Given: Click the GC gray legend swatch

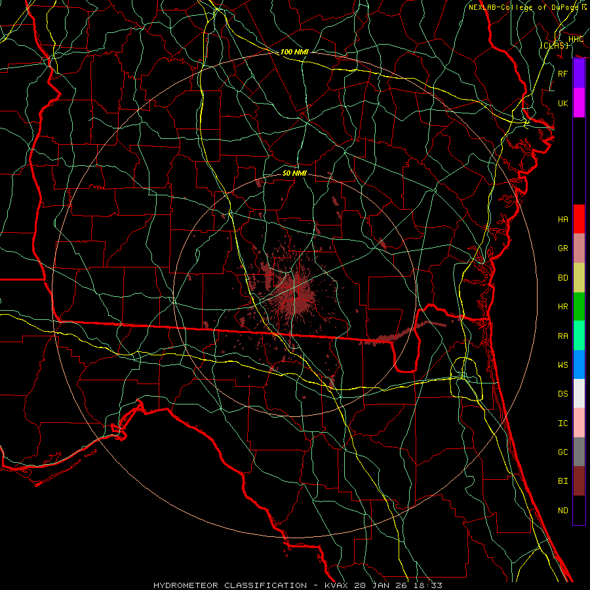Looking at the screenshot, I should point(579,452).
